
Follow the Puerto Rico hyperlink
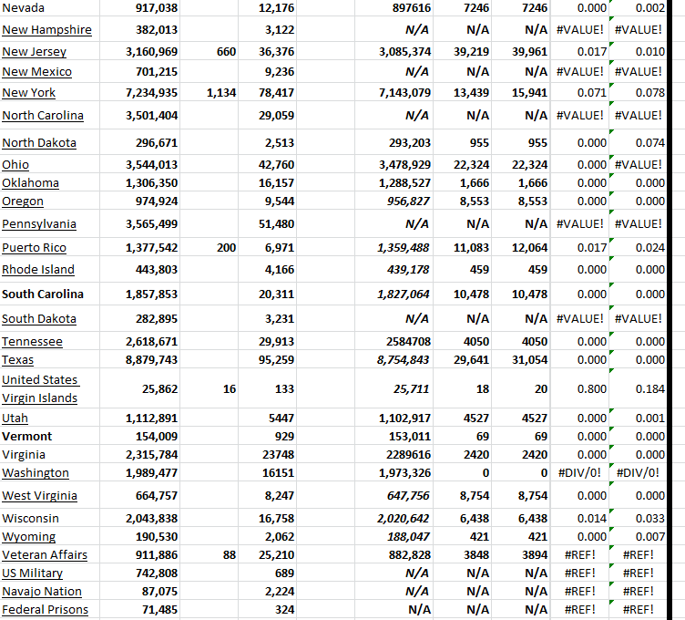pyautogui.click(x=34, y=248)
